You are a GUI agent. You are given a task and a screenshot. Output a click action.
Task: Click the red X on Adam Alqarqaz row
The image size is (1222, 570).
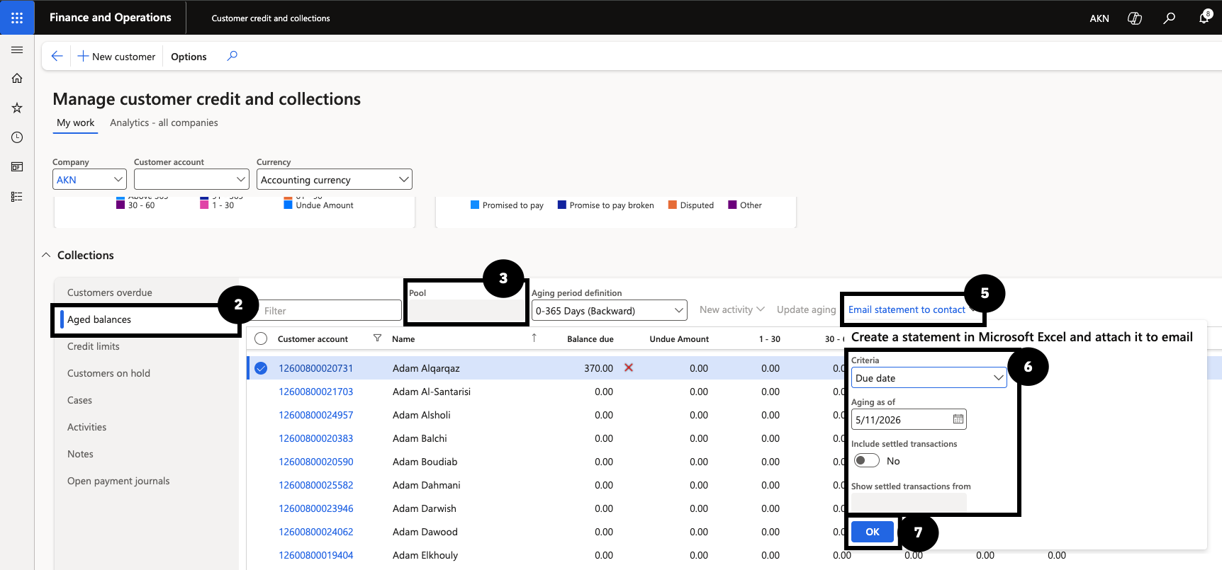(629, 367)
